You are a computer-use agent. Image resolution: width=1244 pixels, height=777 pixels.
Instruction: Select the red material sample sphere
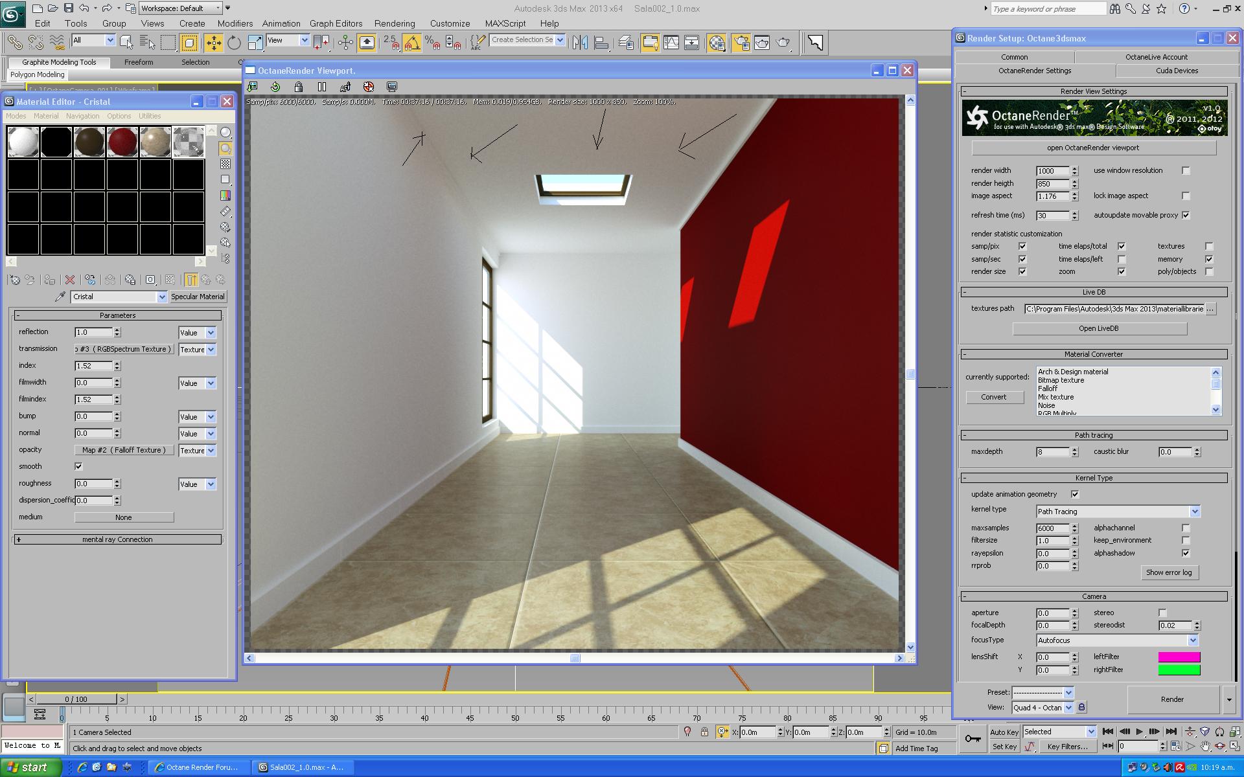click(x=122, y=141)
